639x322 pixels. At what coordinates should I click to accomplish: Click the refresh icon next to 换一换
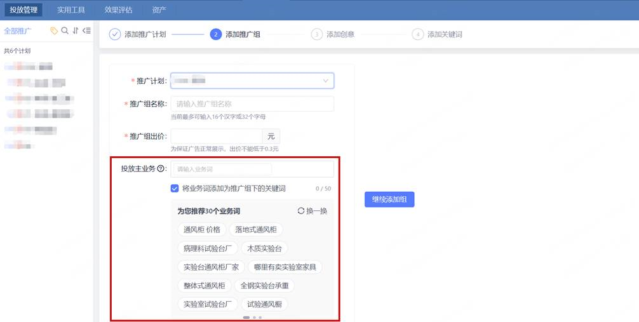[300, 211]
